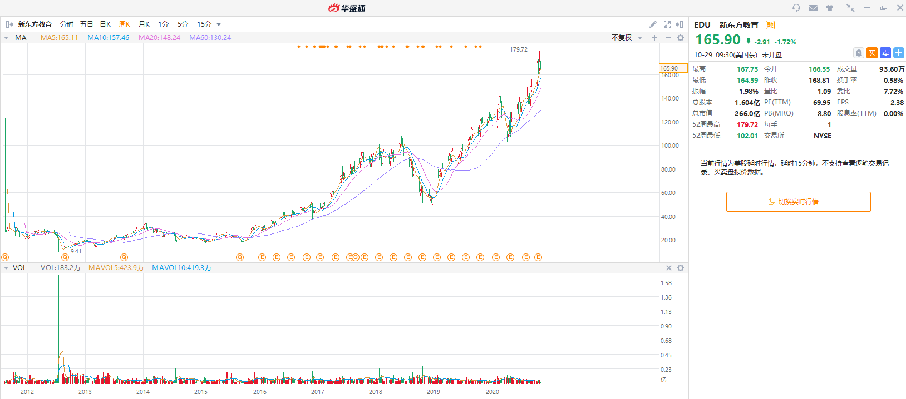The width and height of the screenshot is (906, 399).
Task: Close the VOL indicator panel
Action: pyautogui.click(x=669, y=268)
